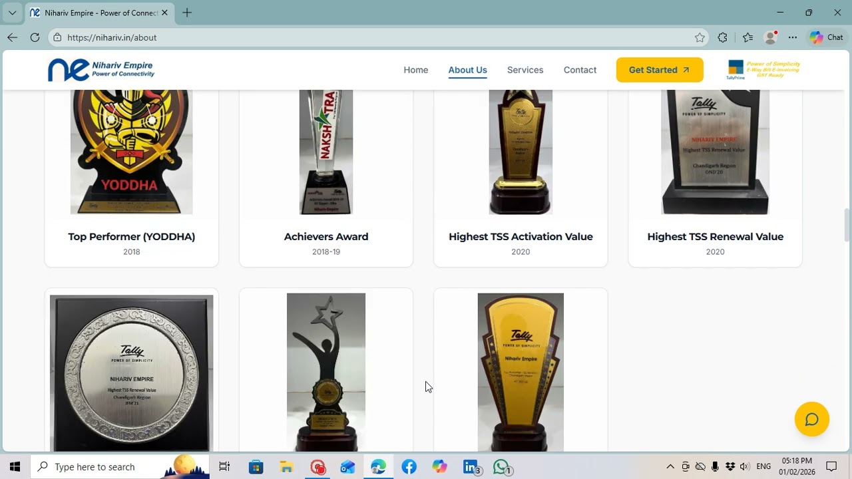Open Copilot Chat in browser toolbar
Viewport: 852px width, 479px height.
click(826, 38)
